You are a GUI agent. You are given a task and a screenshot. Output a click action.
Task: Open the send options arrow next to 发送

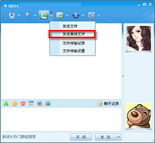(119, 137)
